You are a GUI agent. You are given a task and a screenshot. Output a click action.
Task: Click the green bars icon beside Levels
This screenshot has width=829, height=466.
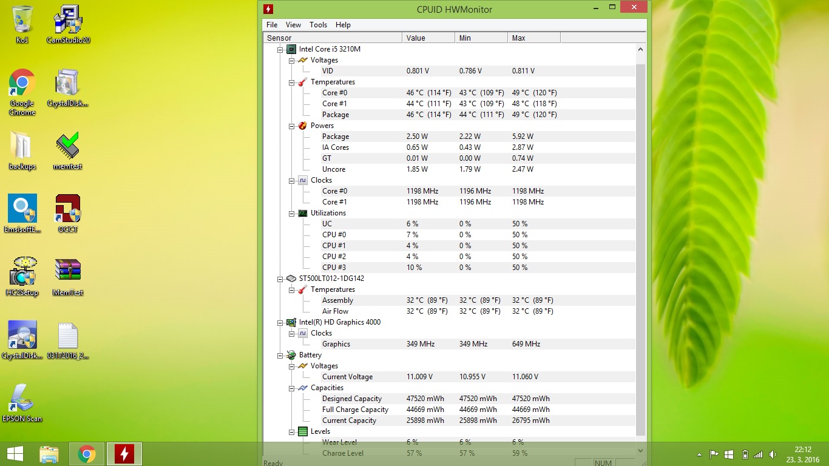point(303,431)
